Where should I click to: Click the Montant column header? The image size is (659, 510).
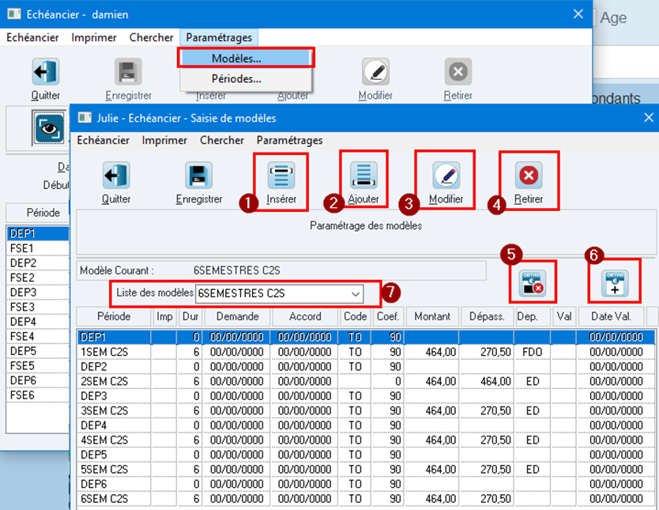pyautogui.click(x=432, y=316)
